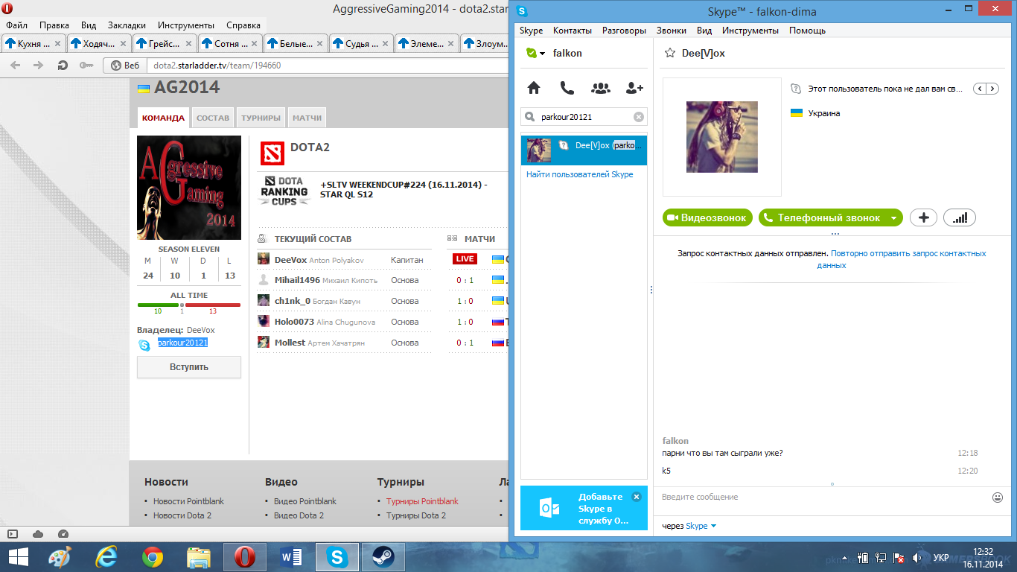Switch to the МАТЧИ team tab

(307, 118)
